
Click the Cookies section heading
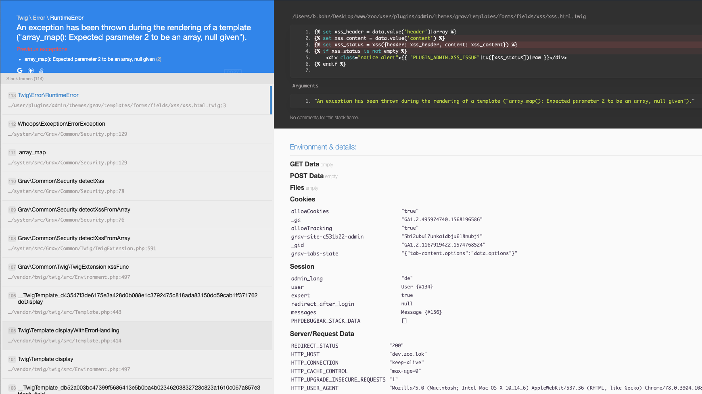click(303, 199)
